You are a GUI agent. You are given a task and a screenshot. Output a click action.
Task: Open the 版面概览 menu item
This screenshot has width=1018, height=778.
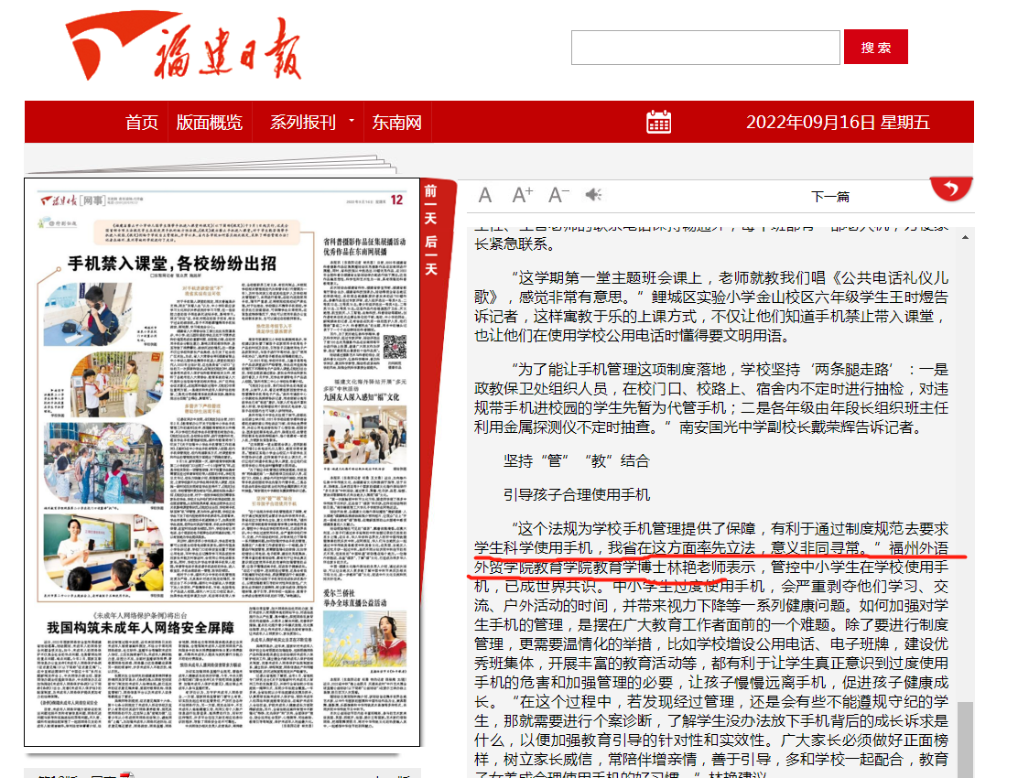pyautogui.click(x=210, y=122)
